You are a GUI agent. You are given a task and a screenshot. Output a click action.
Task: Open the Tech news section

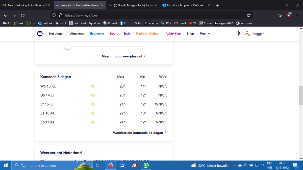tap(127, 33)
